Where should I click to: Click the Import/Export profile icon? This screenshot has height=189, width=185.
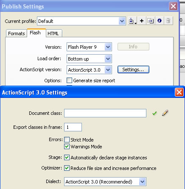(132, 21)
